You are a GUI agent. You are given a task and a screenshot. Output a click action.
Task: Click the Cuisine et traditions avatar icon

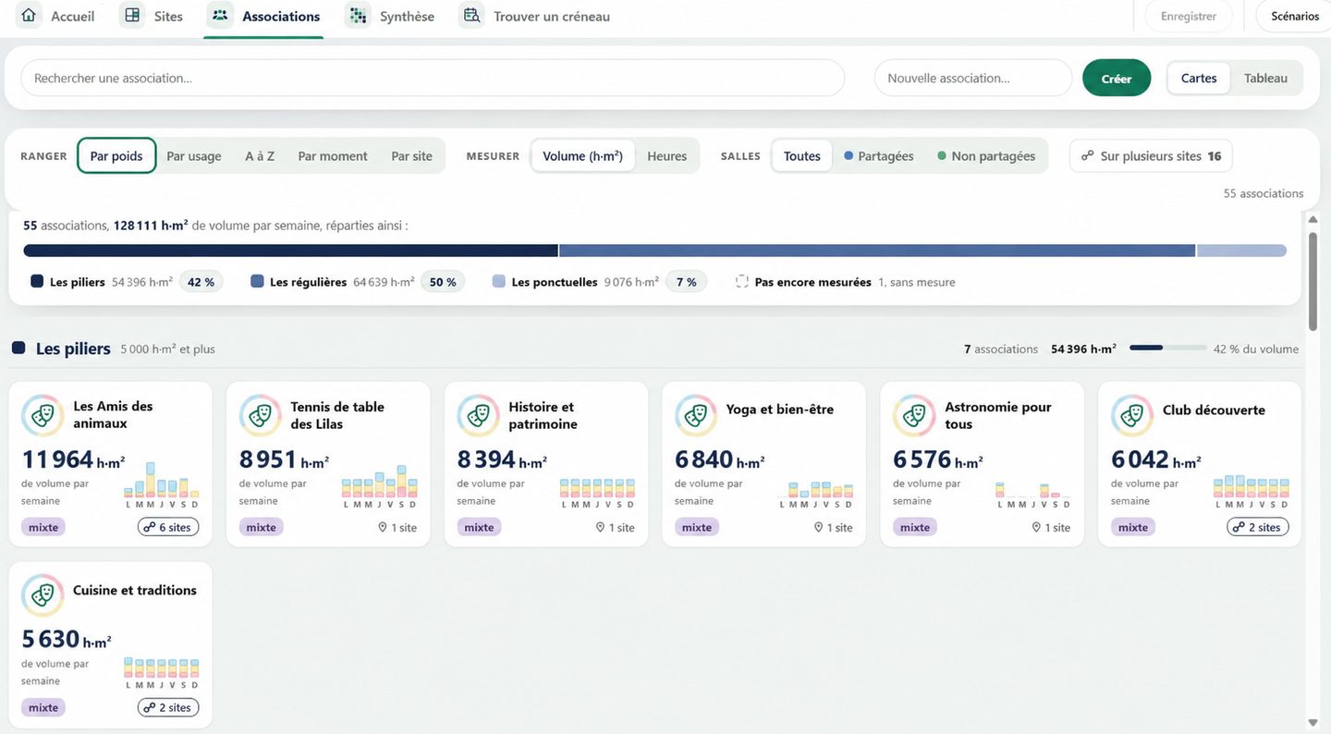pos(43,595)
